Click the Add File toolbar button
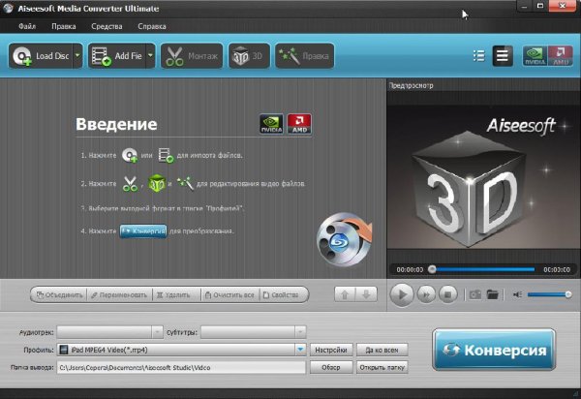This screenshot has width=581, height=399. (x=117, y=56)
